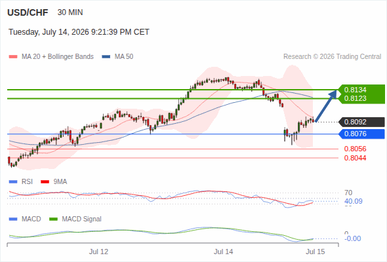387x262 pixels.
Task: Select the red 0.8044 support label
Action: click(355, 158)
